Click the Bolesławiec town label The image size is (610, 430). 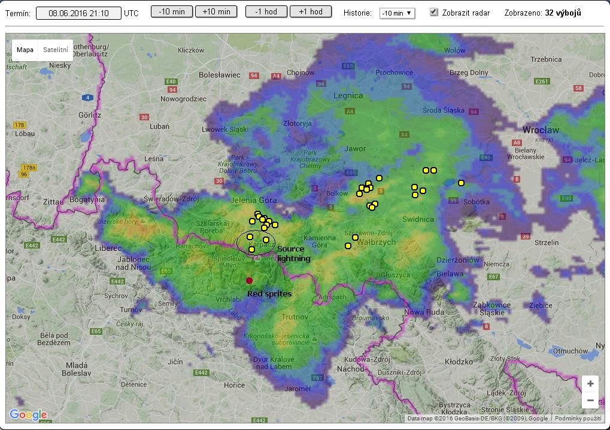click(220, 75)
